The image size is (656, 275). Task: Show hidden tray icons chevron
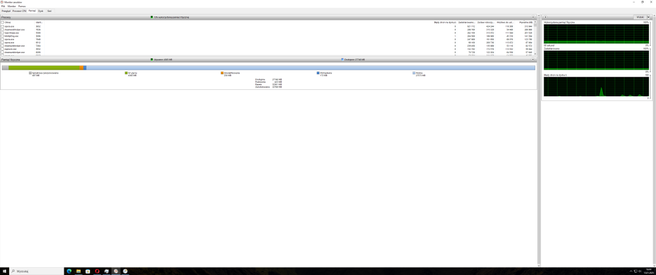click(x=631, y=271)
